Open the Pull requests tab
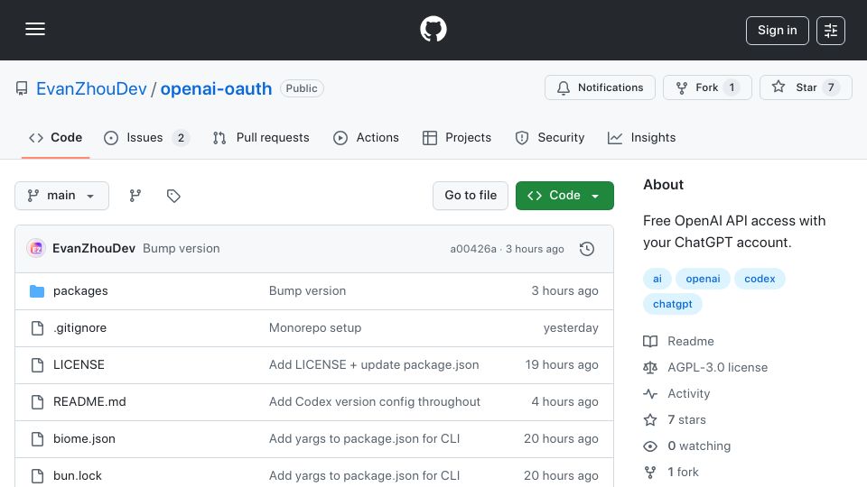 coord(261,137)
